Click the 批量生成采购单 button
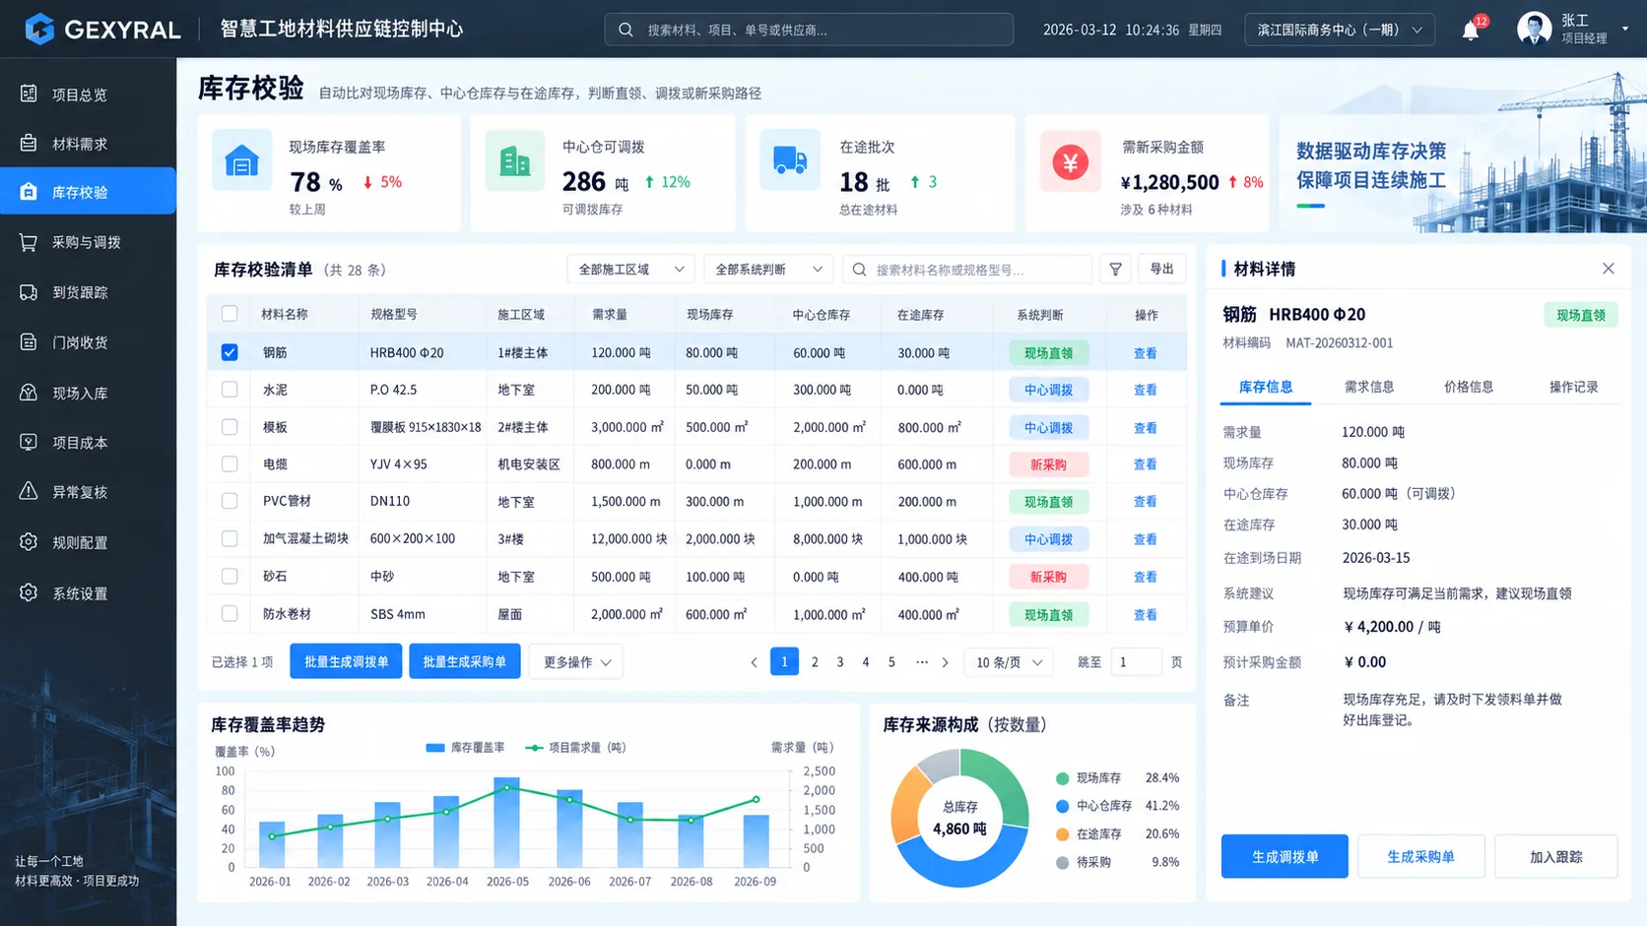The width and height of the screenshot is (1647, 926). point(464,662)
